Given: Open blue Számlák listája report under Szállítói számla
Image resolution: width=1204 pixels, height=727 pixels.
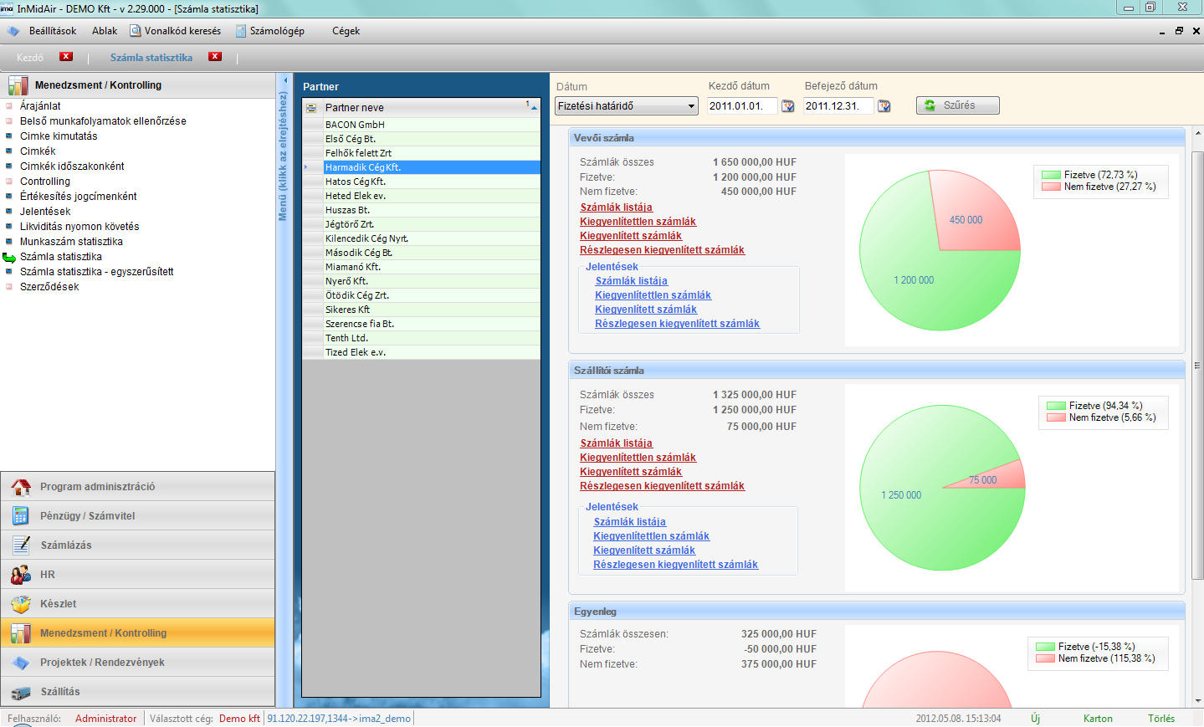Looking at the screenshot, I should 629,522.
